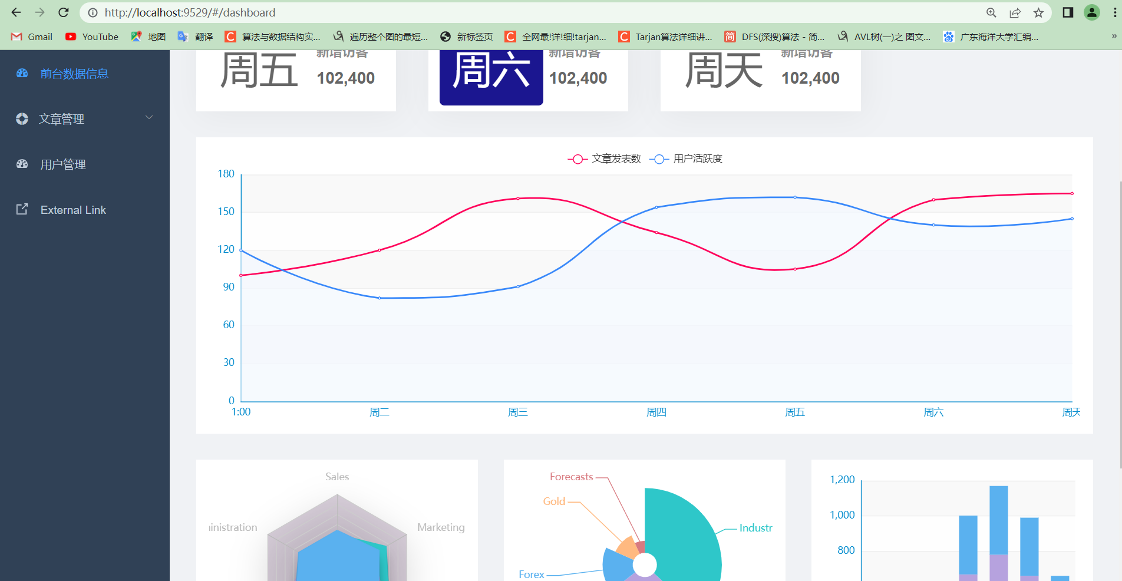The height and width of the screenshot is (581, 1122).
Task: Click the Forex pie label
Action: click(532, 575)
